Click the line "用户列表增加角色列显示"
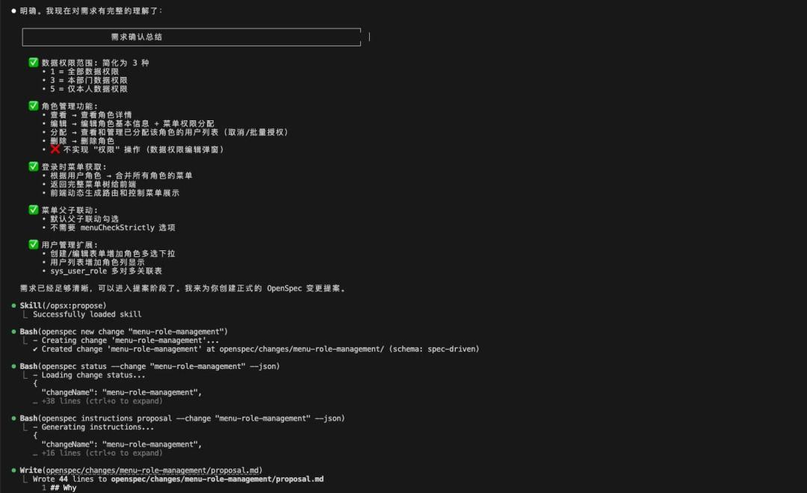The height and width of the screenshot is (493, 807). 97,262
